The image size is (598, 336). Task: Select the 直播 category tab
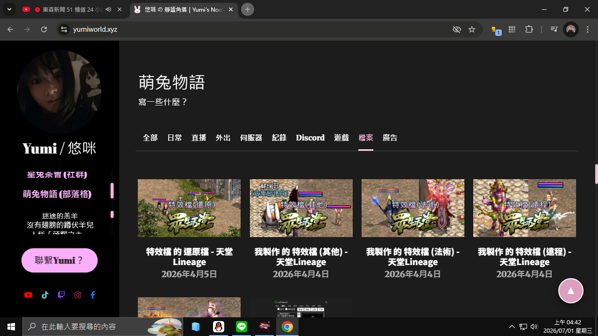point(199,138)
